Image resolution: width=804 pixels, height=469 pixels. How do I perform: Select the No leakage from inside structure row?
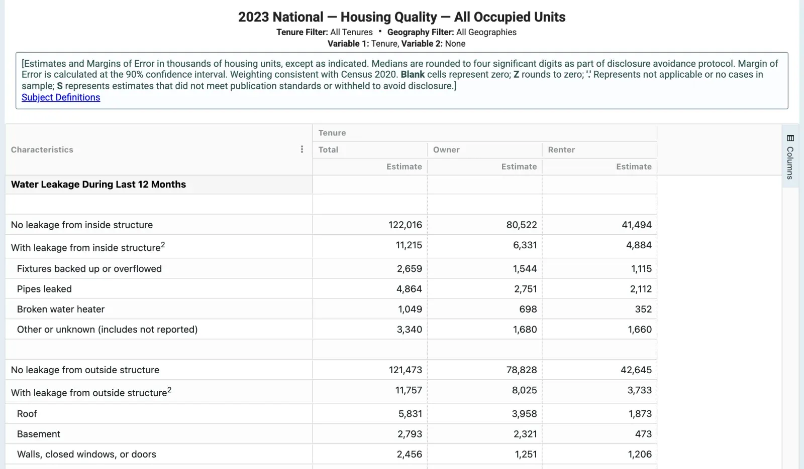click(x=331, y=225)
